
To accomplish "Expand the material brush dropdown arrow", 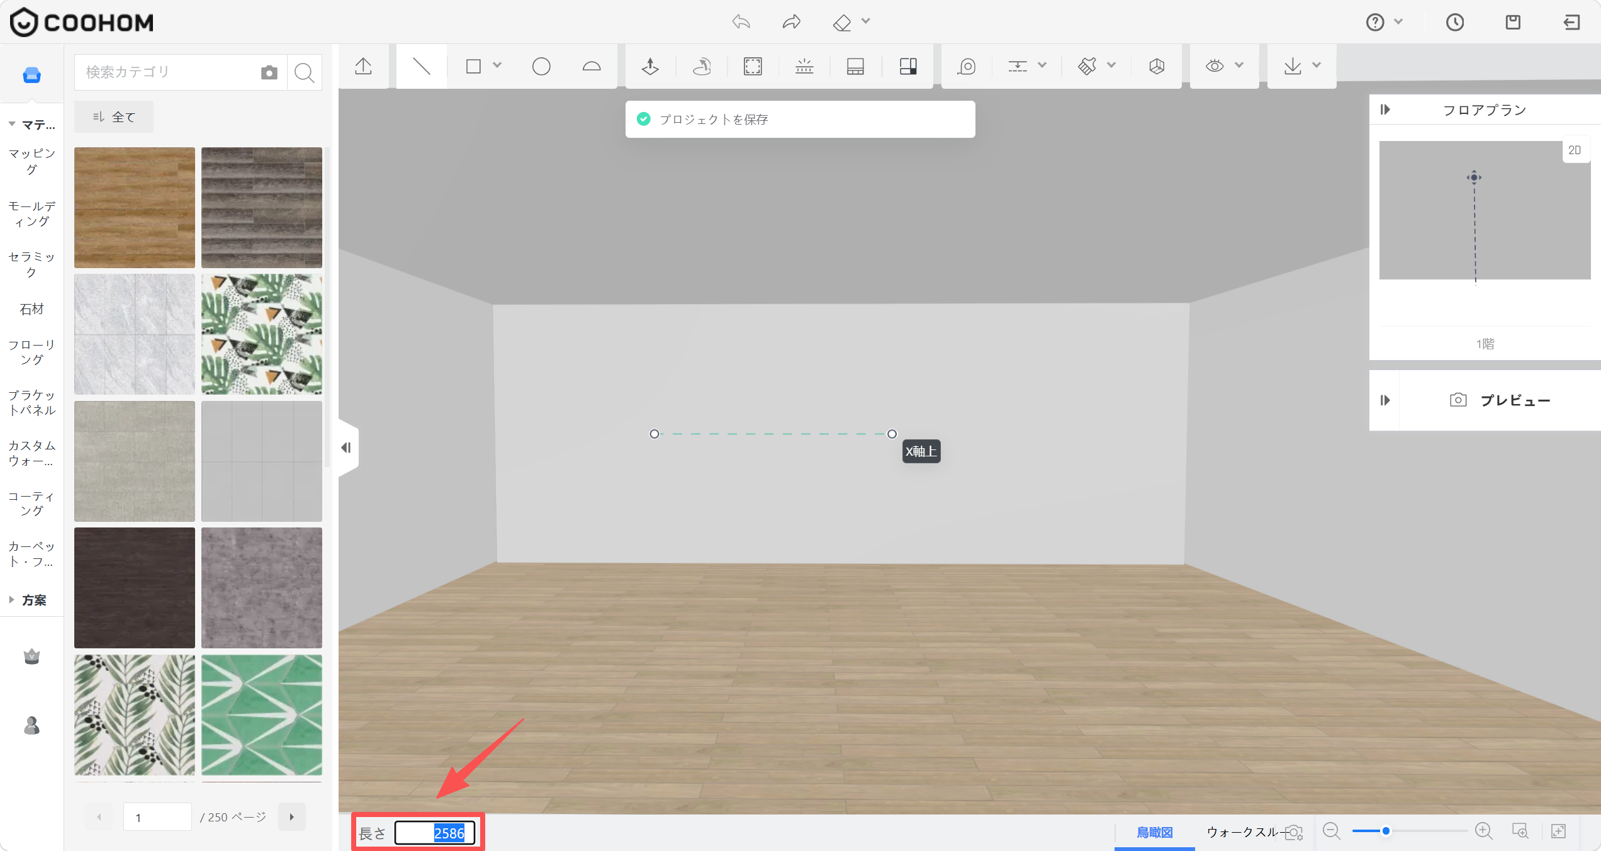I will pyautogui.click(x=1111, y=65).
